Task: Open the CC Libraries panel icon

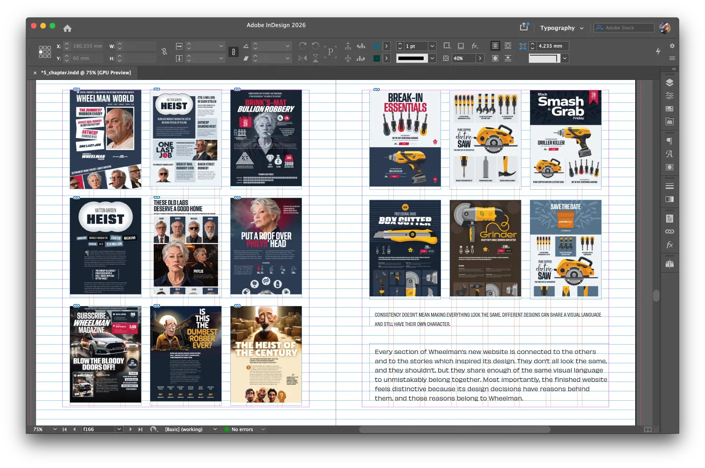Action: pyautogui.click(x=669, y=122)
